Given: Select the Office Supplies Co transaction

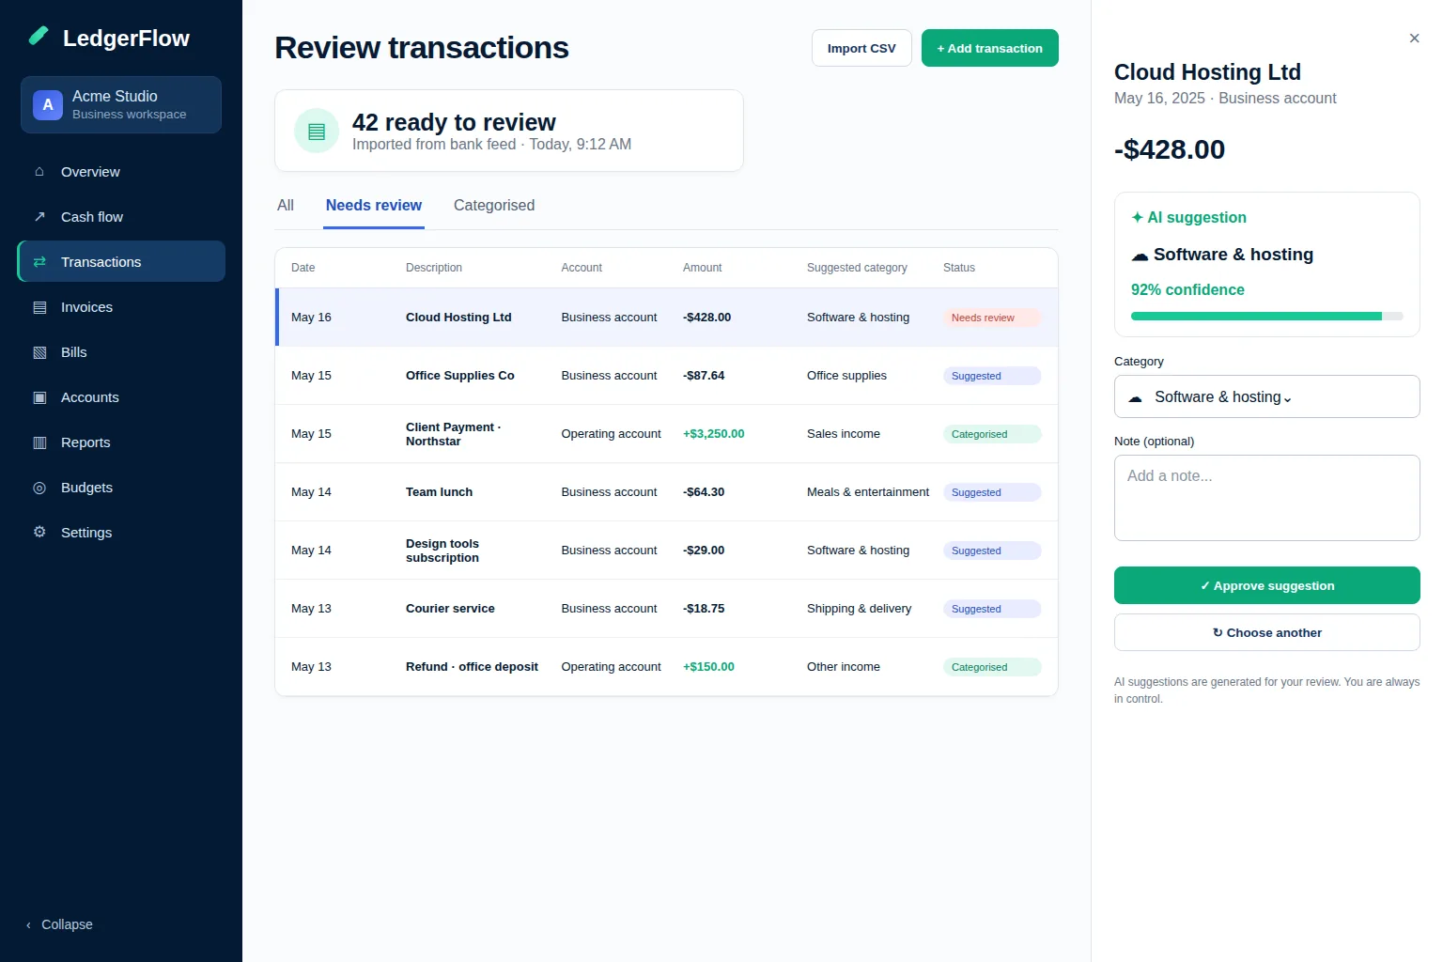Looking at the screenshot, I should pos(666,376).
